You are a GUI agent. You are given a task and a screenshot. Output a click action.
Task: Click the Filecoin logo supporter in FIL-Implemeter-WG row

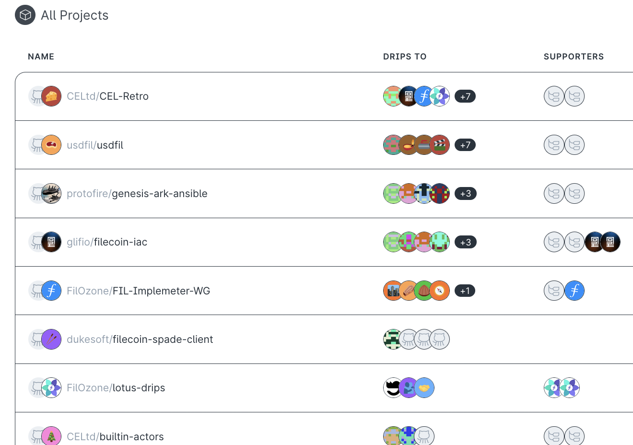[574, 291]
